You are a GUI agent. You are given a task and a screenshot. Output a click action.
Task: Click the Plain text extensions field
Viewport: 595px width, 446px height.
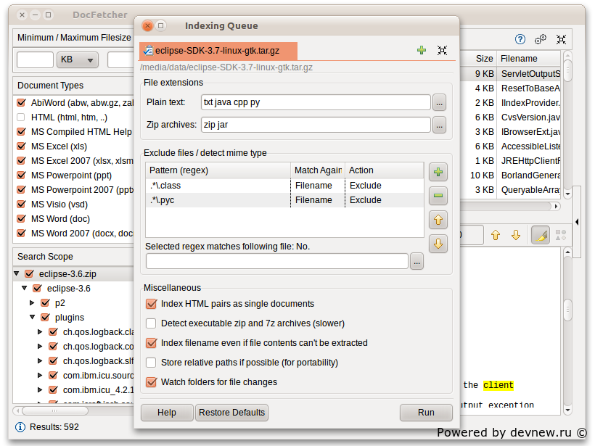[x=316, y=102]
